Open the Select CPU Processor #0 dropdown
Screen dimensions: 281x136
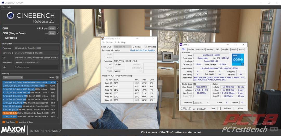coord(122,47)
